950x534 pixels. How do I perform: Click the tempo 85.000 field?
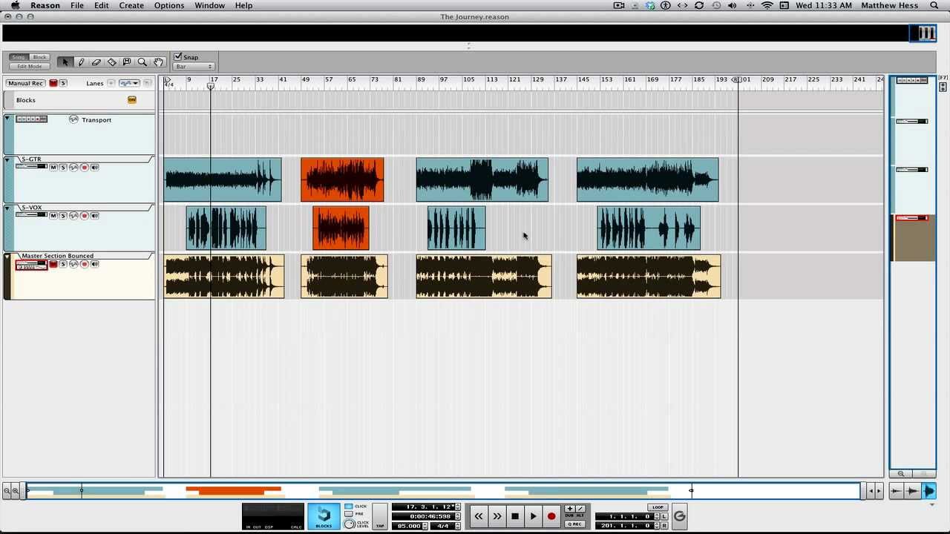tap(408, 526)
